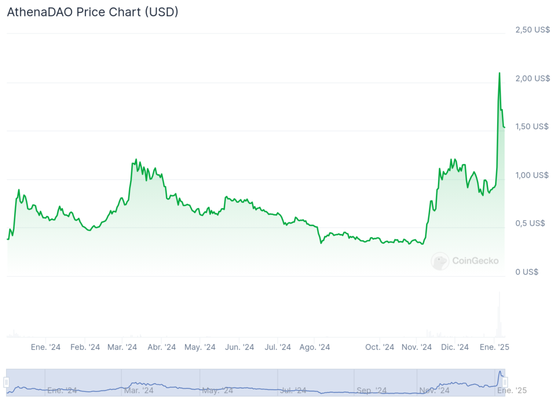Click the Nov. '24 x-axis label
Image resolution: width=556 pixels, height=406 pixels.
[x=416, y=347]
